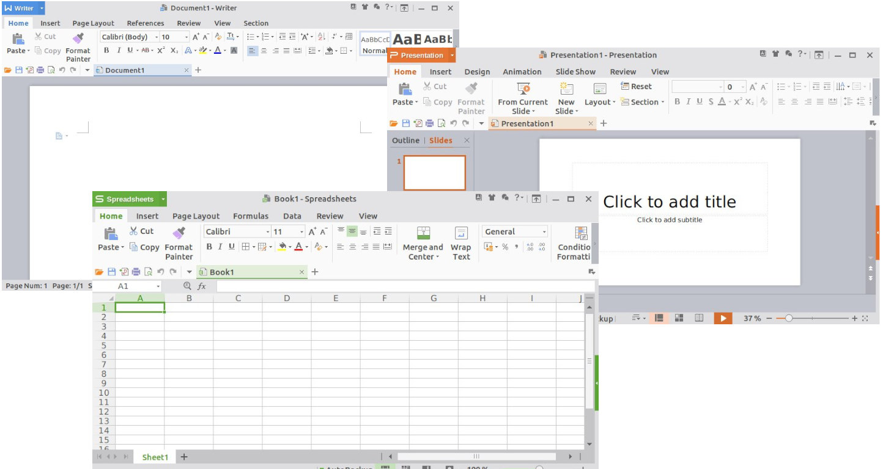Viewport: 883px width, 469px height.
Task: Click From Current Slide in Presentation
Action: pyautogui.click(x=523, y=89)
